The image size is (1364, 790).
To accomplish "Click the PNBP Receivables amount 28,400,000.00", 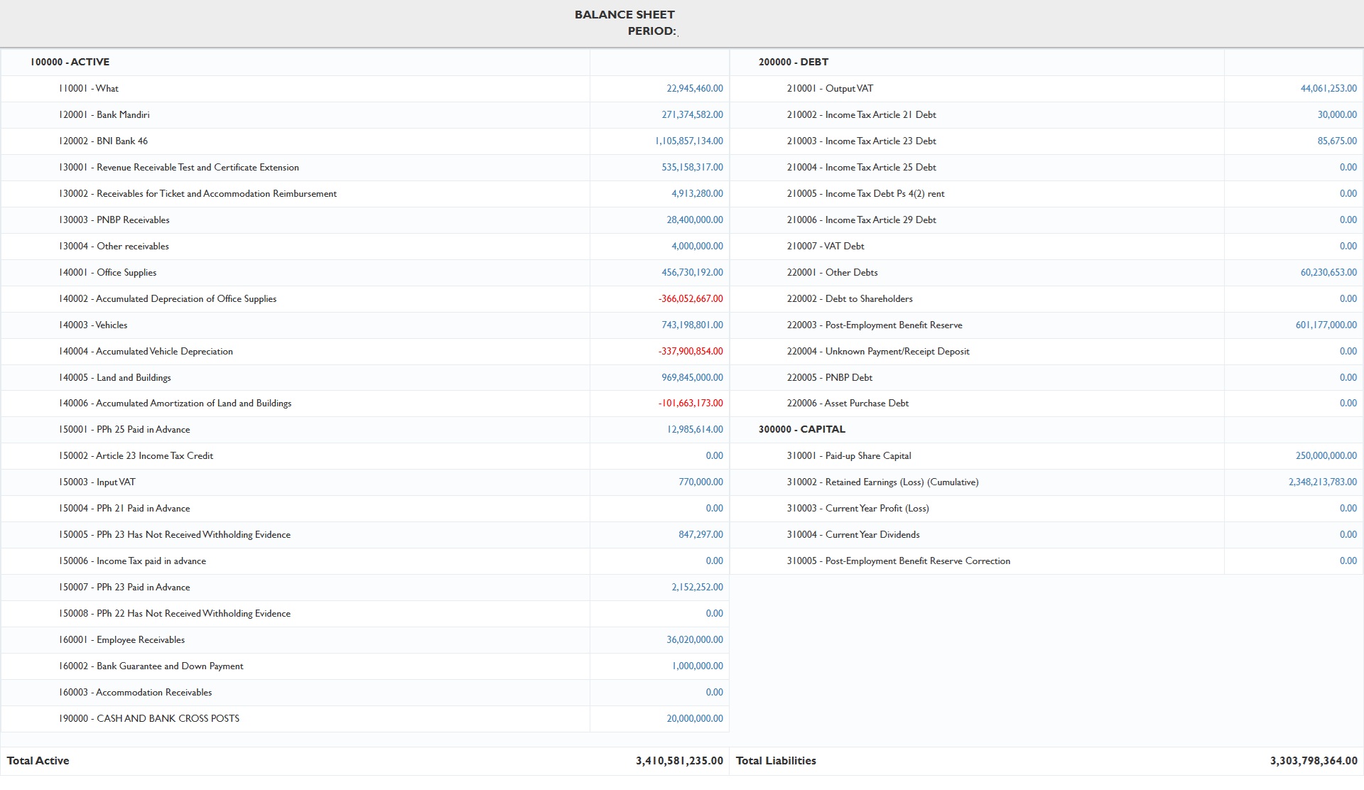I will pyautogui.click(x=694, y=220).
